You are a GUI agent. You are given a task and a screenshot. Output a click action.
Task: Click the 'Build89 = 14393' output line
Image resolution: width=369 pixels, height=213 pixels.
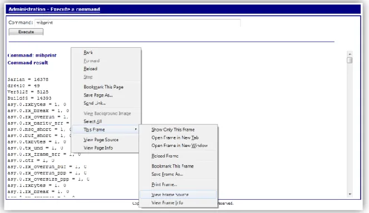click(29, 98)
